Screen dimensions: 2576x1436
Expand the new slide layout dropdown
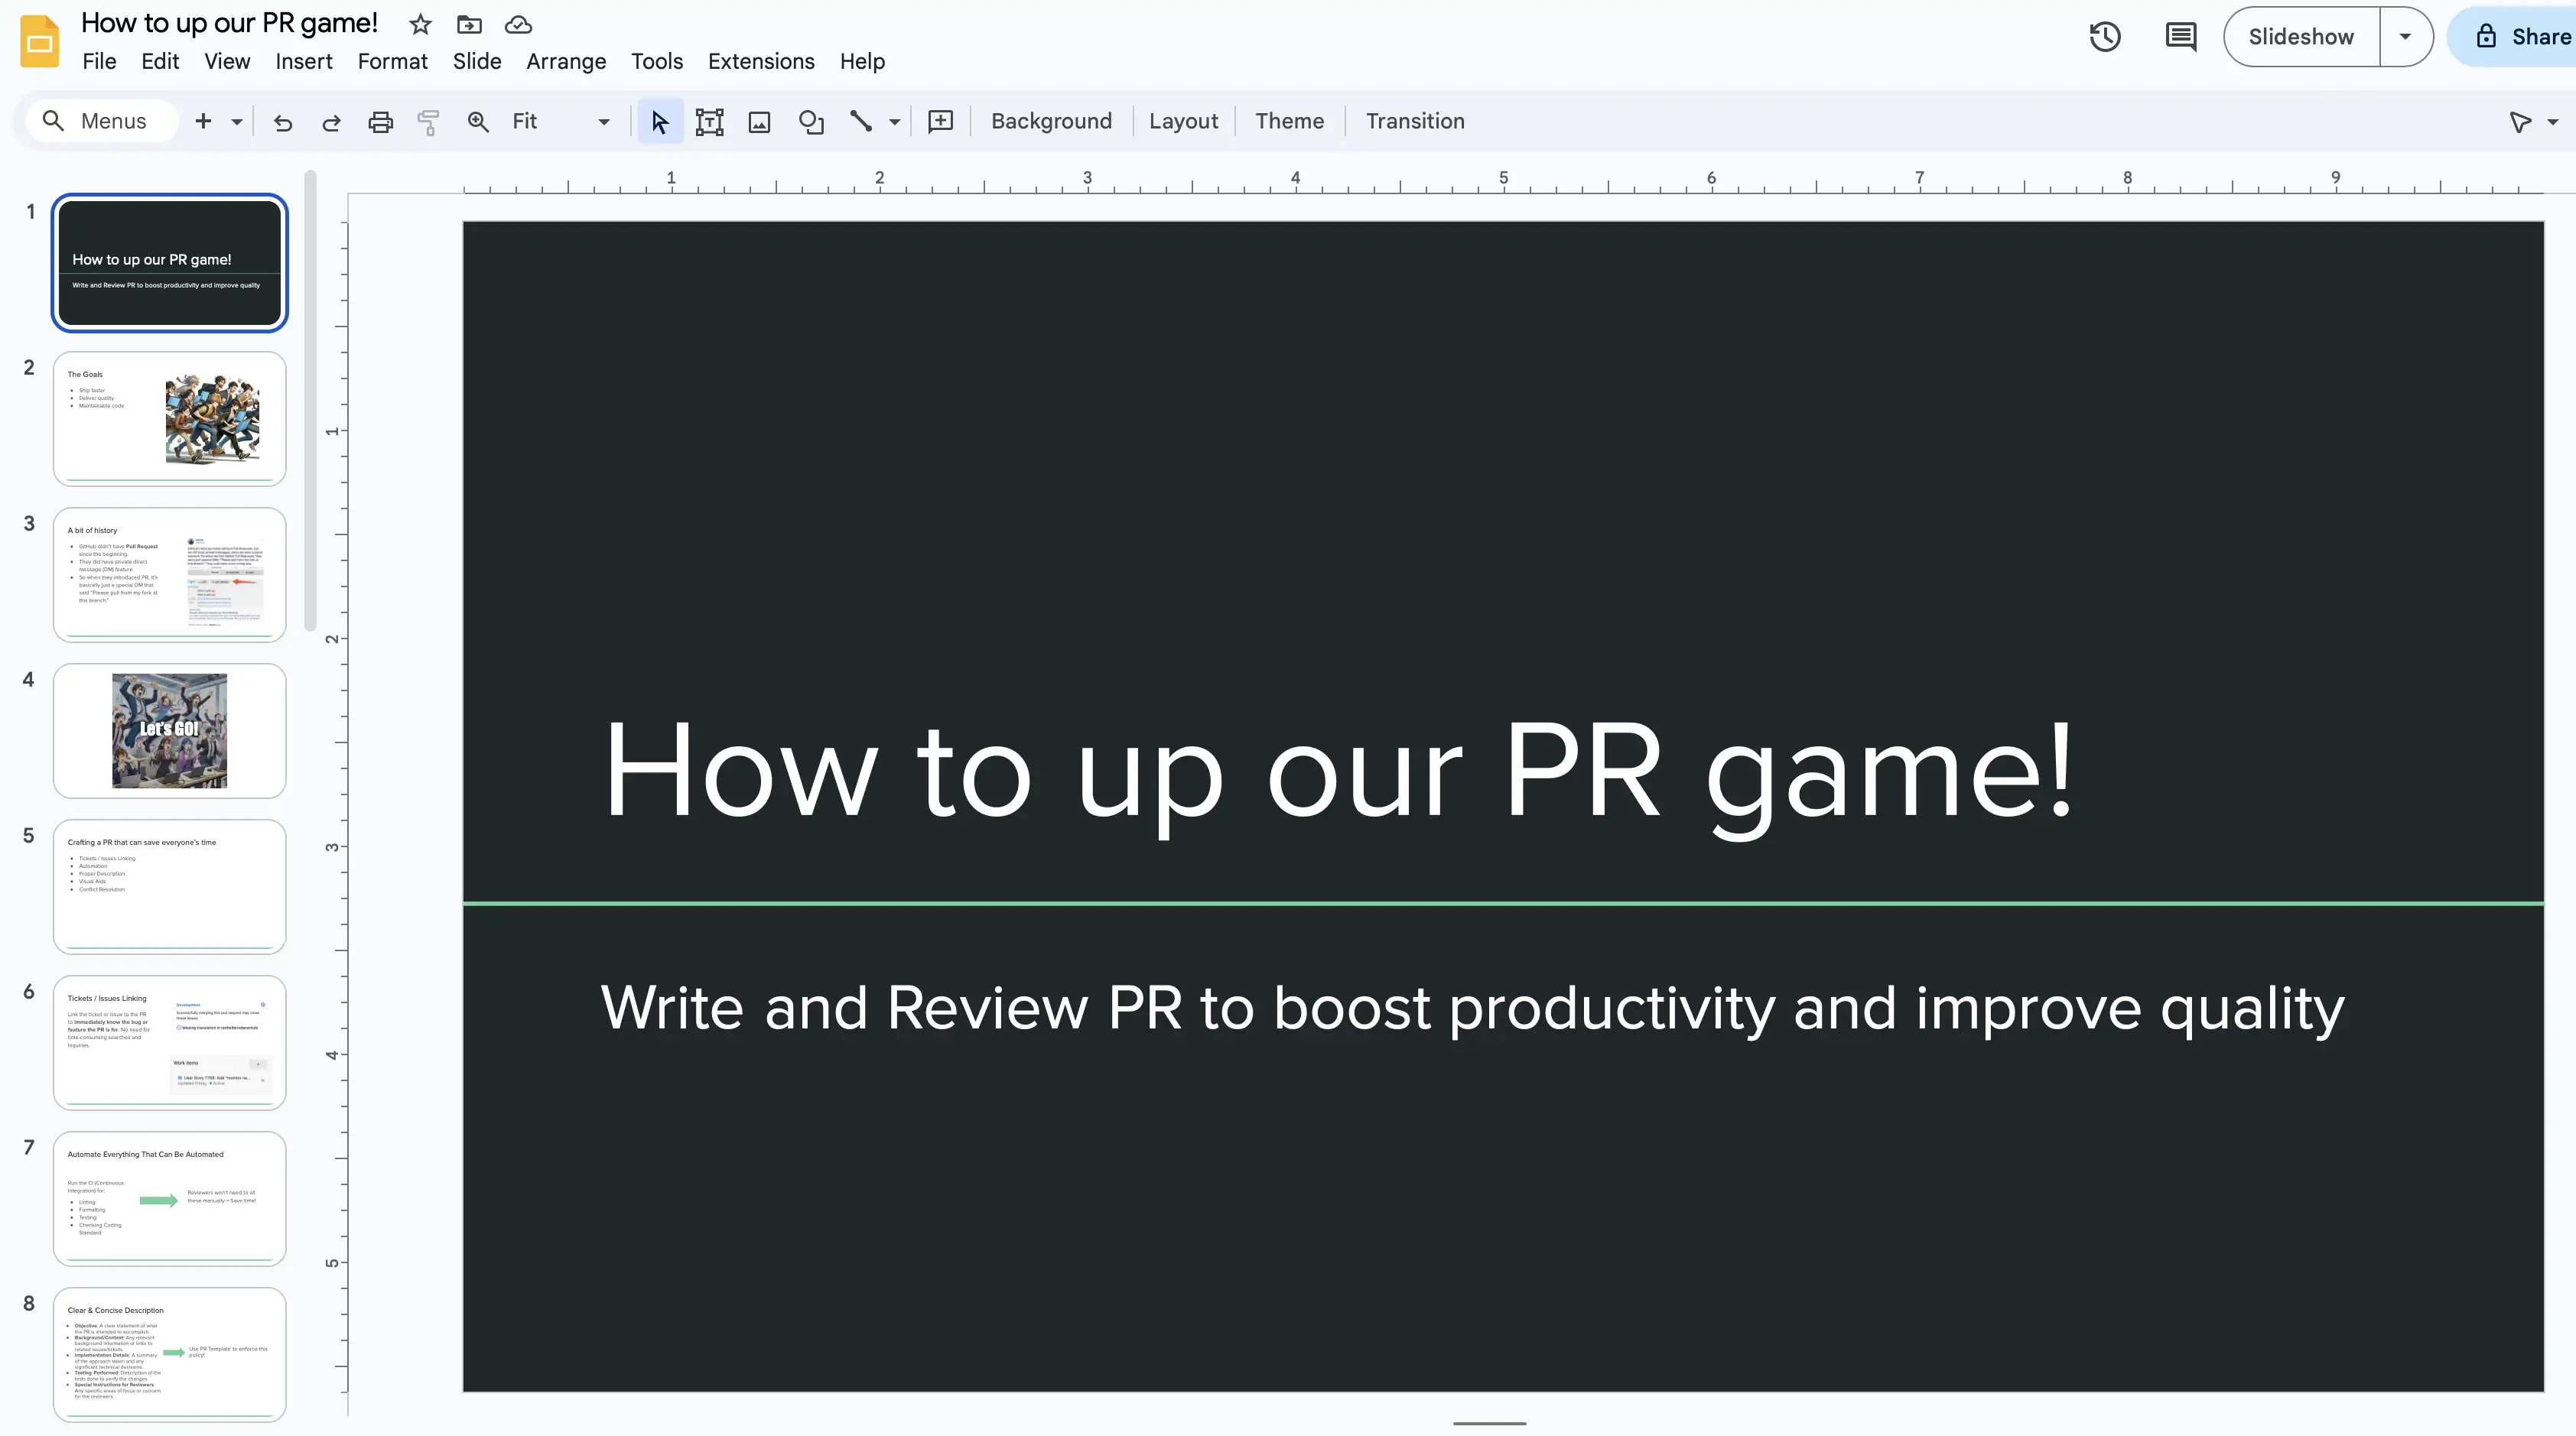(x=237, y=122)
